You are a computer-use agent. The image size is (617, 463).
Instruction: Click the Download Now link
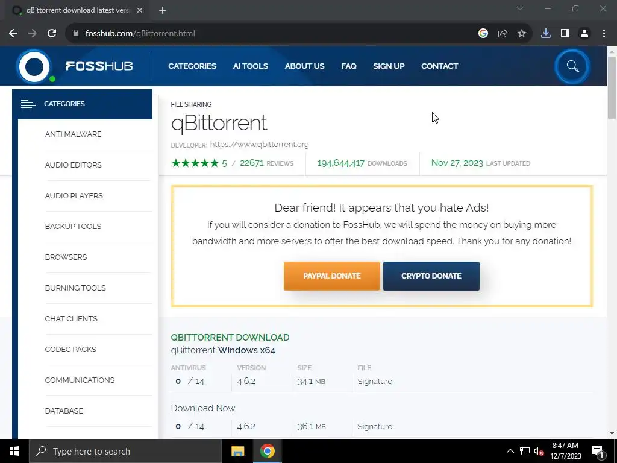(202, 408)
